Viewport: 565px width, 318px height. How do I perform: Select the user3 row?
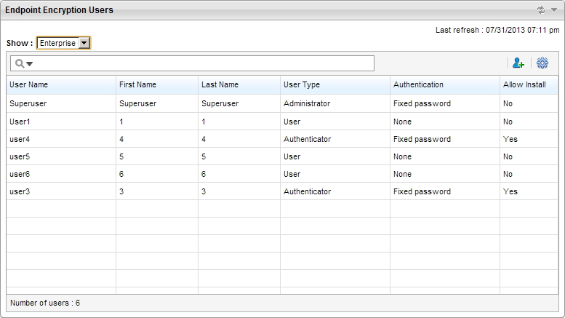(x=20, y=191)
